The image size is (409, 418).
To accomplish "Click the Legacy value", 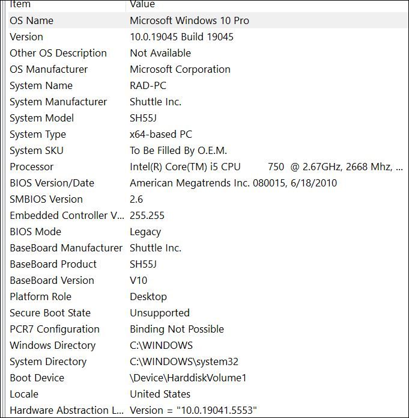I will (145, 232).
